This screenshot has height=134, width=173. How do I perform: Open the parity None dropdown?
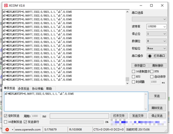[157, 48]
